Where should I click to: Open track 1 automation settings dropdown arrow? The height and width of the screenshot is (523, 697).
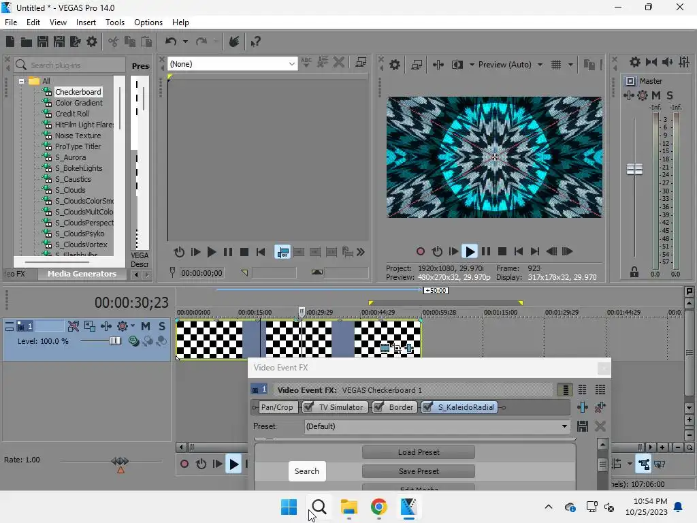coord(133,326)
